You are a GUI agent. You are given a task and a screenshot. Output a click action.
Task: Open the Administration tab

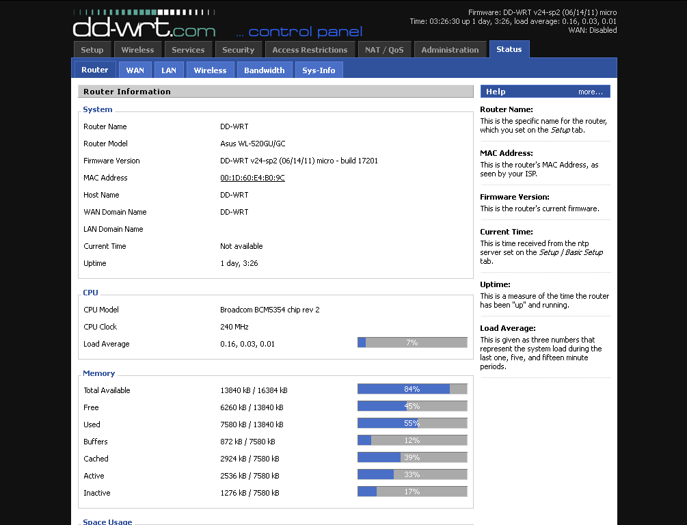click(x=450, y=49)
